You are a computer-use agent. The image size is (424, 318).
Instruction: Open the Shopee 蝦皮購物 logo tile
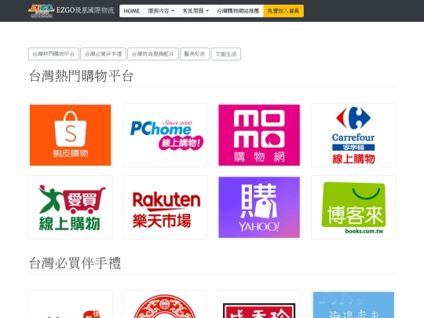coord(71,135)
